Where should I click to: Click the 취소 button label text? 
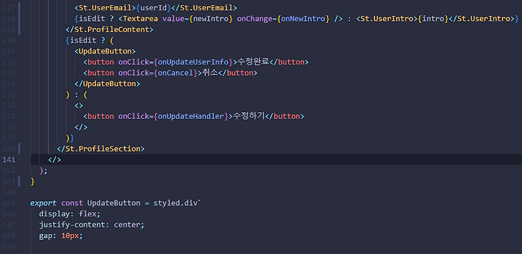click(x=210, y=72)
